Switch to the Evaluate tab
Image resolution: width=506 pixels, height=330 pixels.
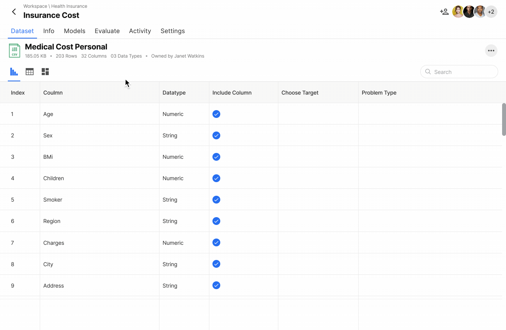pyautogui.click(x=107, y=31)
